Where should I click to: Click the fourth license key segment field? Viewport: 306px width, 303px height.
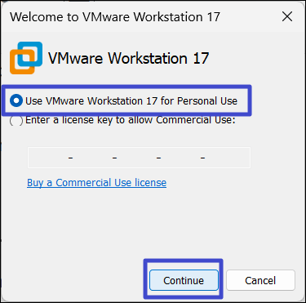[x=180, y=158]
